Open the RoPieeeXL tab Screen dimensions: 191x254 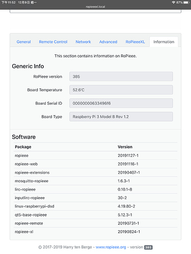pos(135,42)
